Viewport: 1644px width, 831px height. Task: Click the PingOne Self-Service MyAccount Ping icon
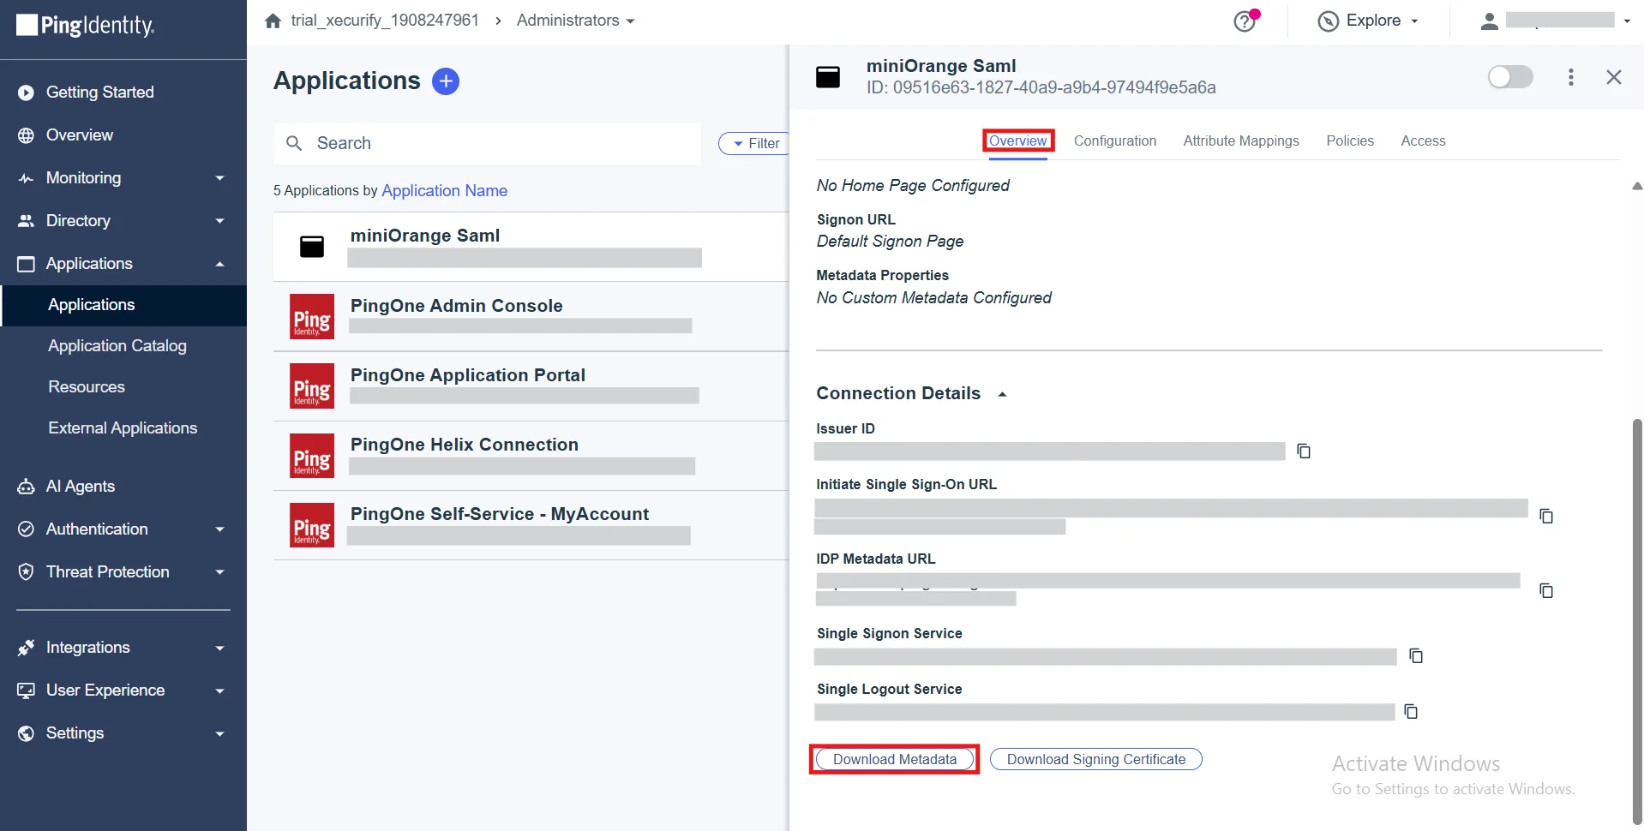point(312,524)
